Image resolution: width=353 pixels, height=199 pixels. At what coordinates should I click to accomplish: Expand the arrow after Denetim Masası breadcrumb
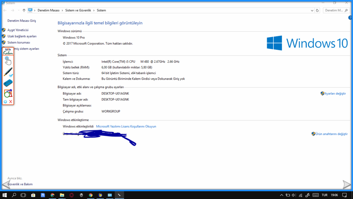click(62, 10)
